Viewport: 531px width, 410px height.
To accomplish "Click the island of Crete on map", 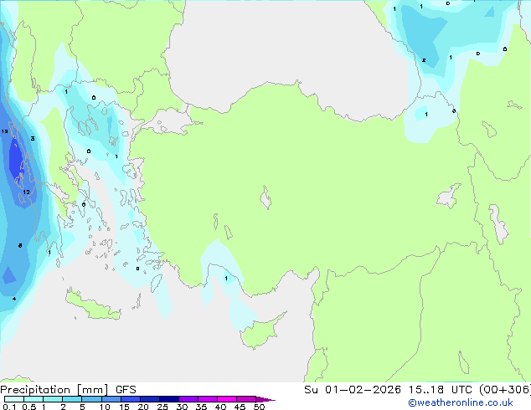I will click(92, 305).
